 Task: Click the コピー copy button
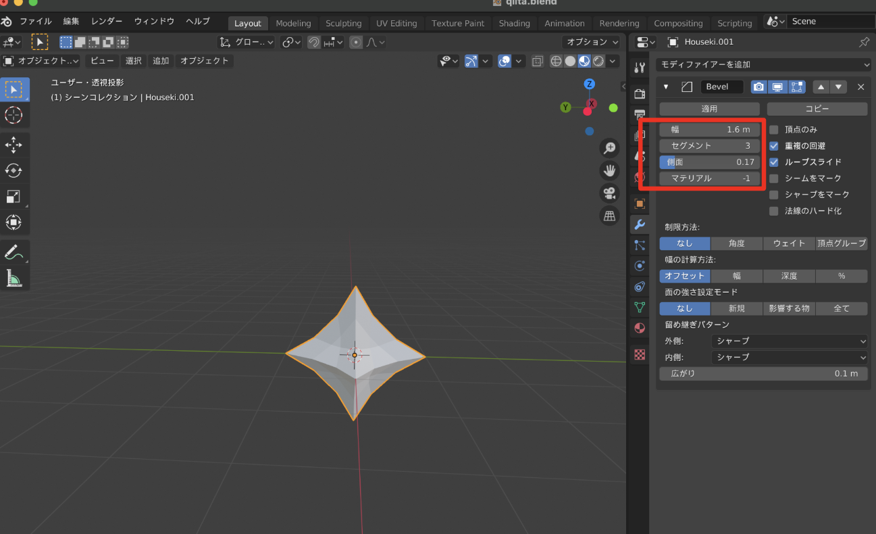pos(817,109)
